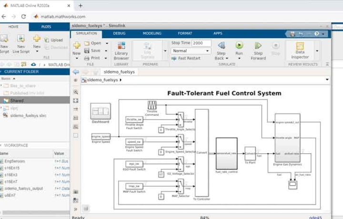
Task: Select sldemo_fuelsys.slxc in the file list
Action: tap(28, 115)
